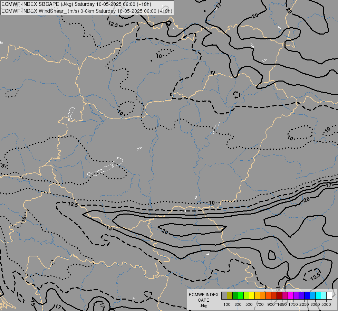Select the dark green legend swatch

pos(235,296)
